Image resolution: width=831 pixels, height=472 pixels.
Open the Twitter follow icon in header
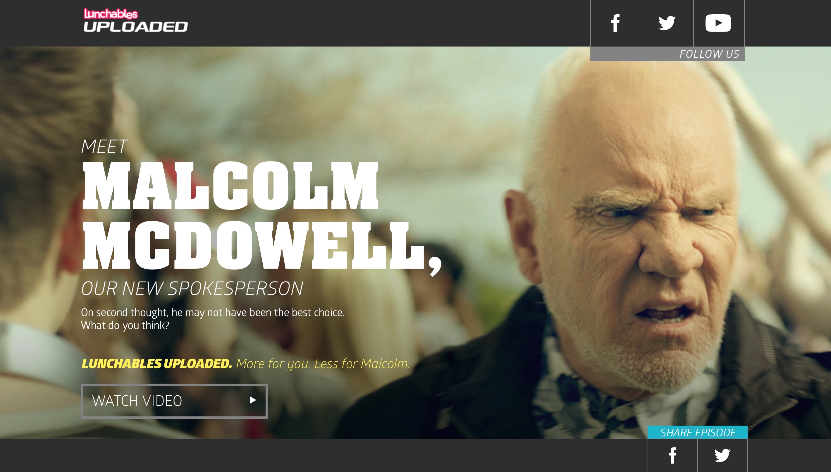667,23
